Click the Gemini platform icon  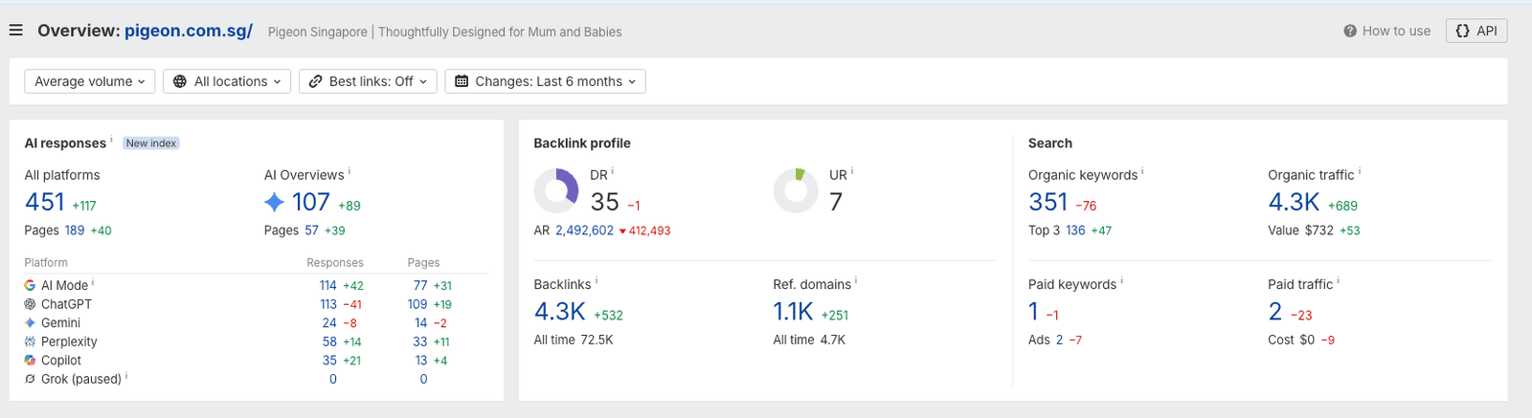click(x=31, y=323)
